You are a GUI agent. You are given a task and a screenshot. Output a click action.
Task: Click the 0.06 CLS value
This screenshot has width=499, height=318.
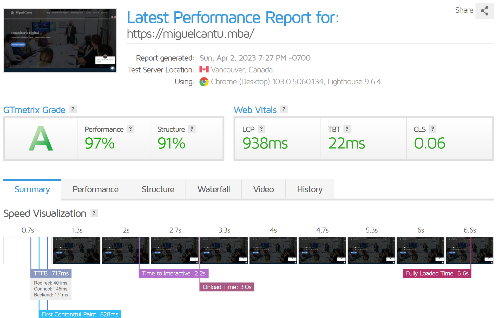(x=429, y=143)
